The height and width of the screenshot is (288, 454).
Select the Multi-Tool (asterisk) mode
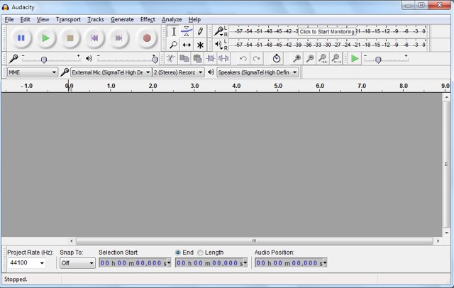click(200, 45)
